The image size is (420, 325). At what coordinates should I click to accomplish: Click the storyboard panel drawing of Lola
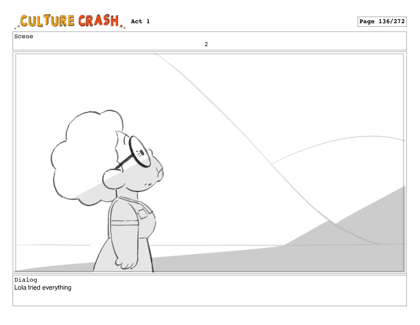coord(209,163)
